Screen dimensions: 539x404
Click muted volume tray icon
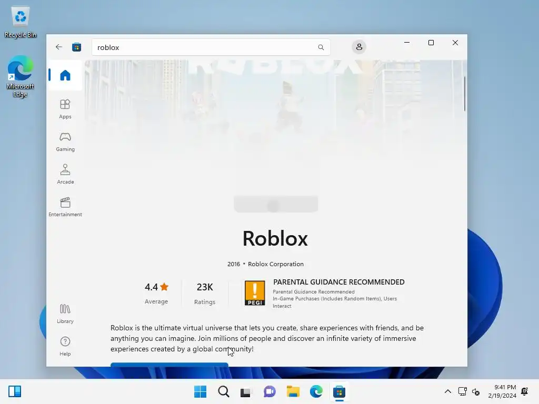[x=476, y=391]
